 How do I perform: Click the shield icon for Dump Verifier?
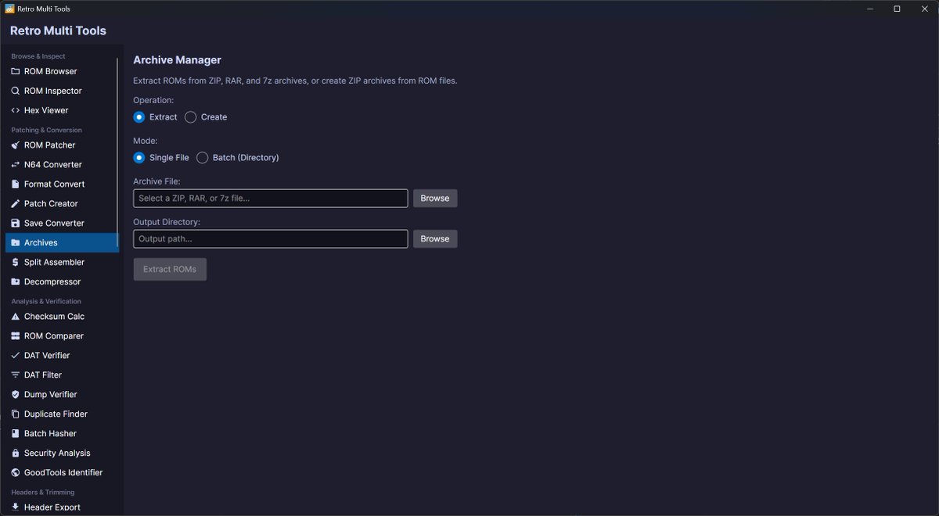pos(16,394)
